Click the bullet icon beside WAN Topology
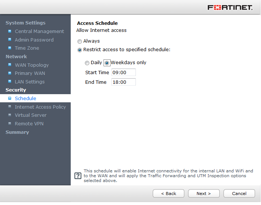261x205 pixels. click(10, 65)
